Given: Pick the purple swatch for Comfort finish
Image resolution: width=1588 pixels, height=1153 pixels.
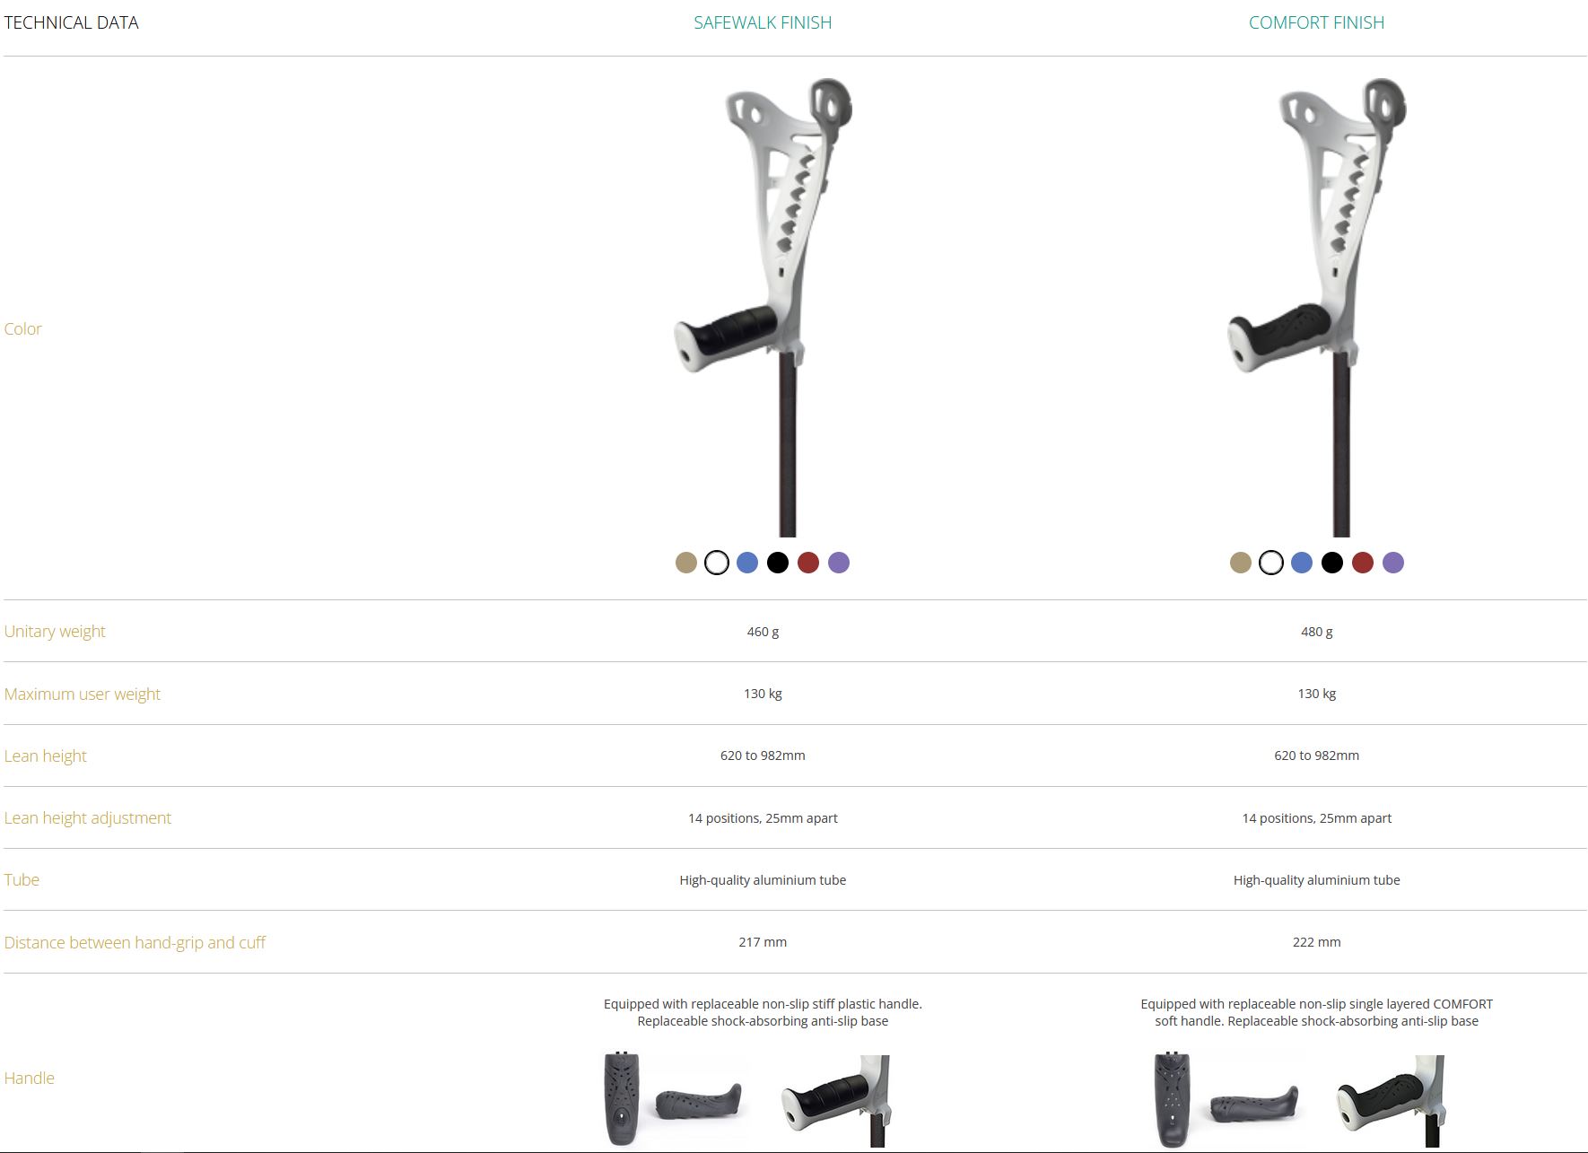Looking at the screenshot, I should coord(1393,563).
